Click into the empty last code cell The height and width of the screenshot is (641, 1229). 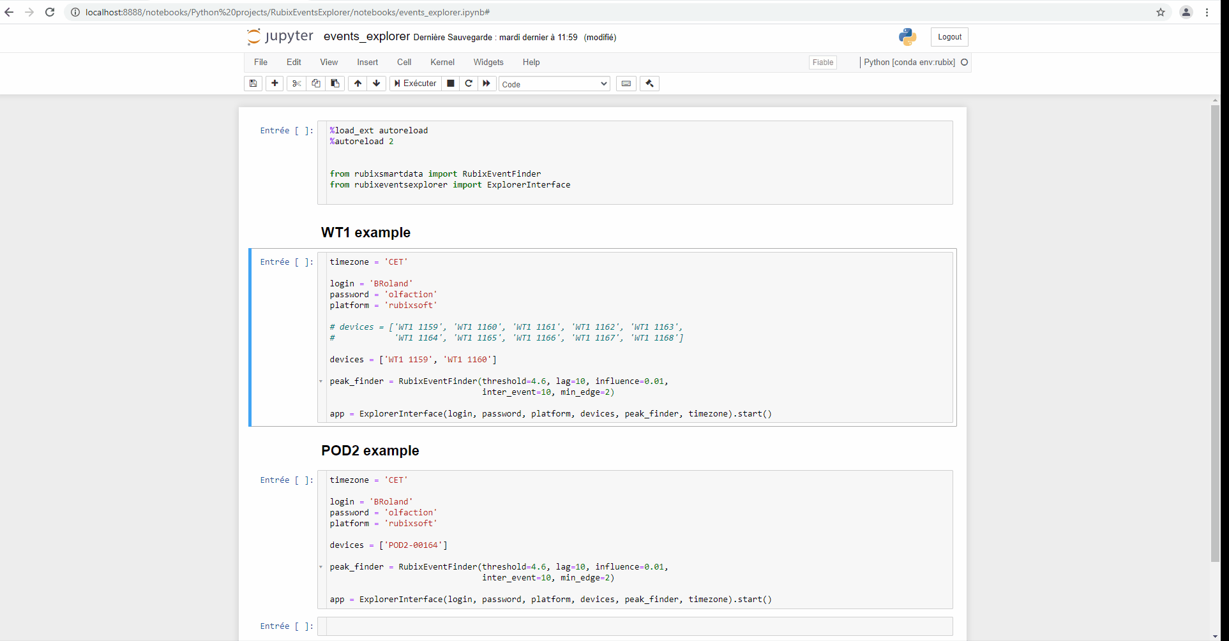tap(638, 626)
